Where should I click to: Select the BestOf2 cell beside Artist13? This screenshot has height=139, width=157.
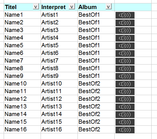click(96, 106)
